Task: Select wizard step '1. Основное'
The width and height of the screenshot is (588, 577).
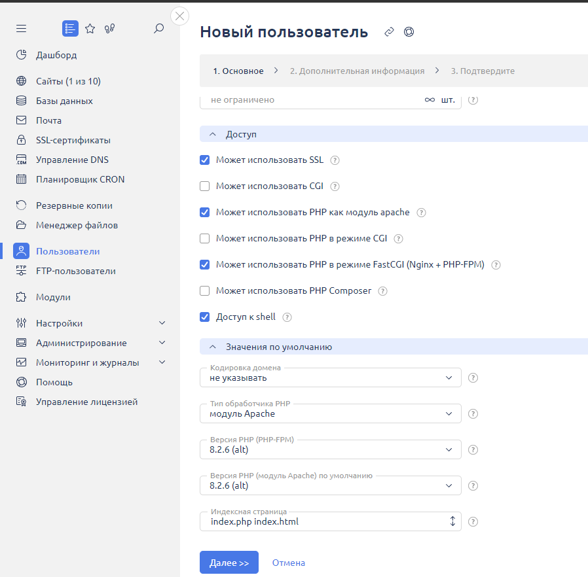Action: [238, 71]
